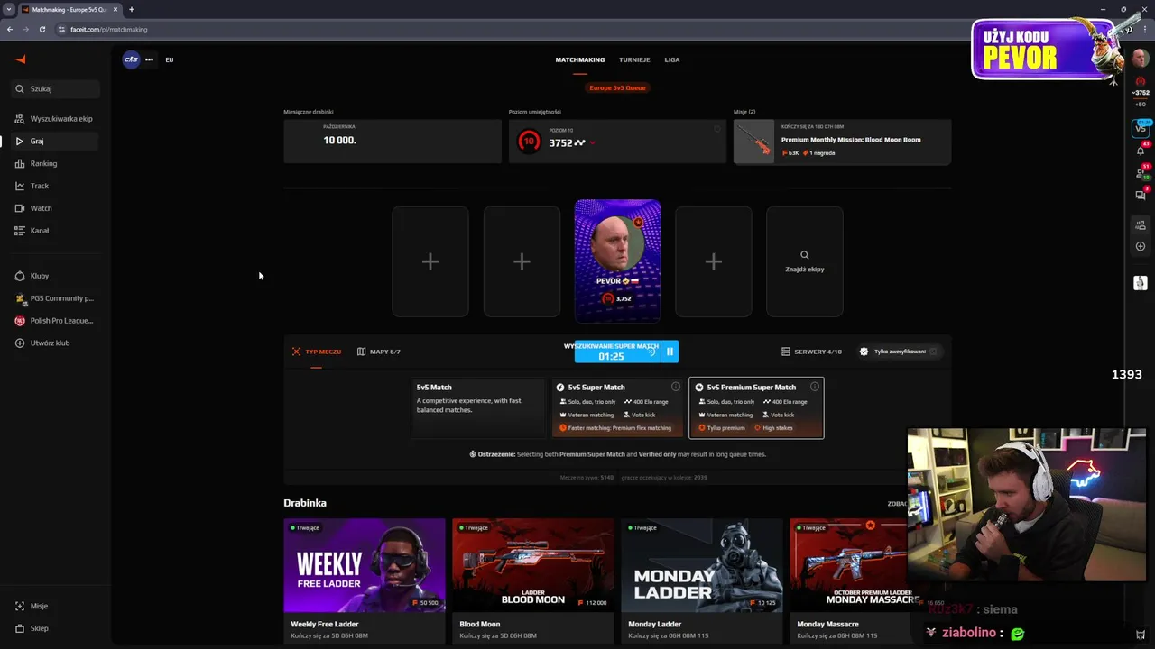
Task: Click Utwórz klub plus icon
Action: pyautogui.click(x=20, y=343)
